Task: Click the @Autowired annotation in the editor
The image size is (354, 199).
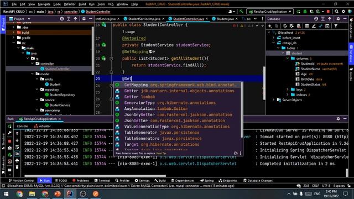Action: 134,38
